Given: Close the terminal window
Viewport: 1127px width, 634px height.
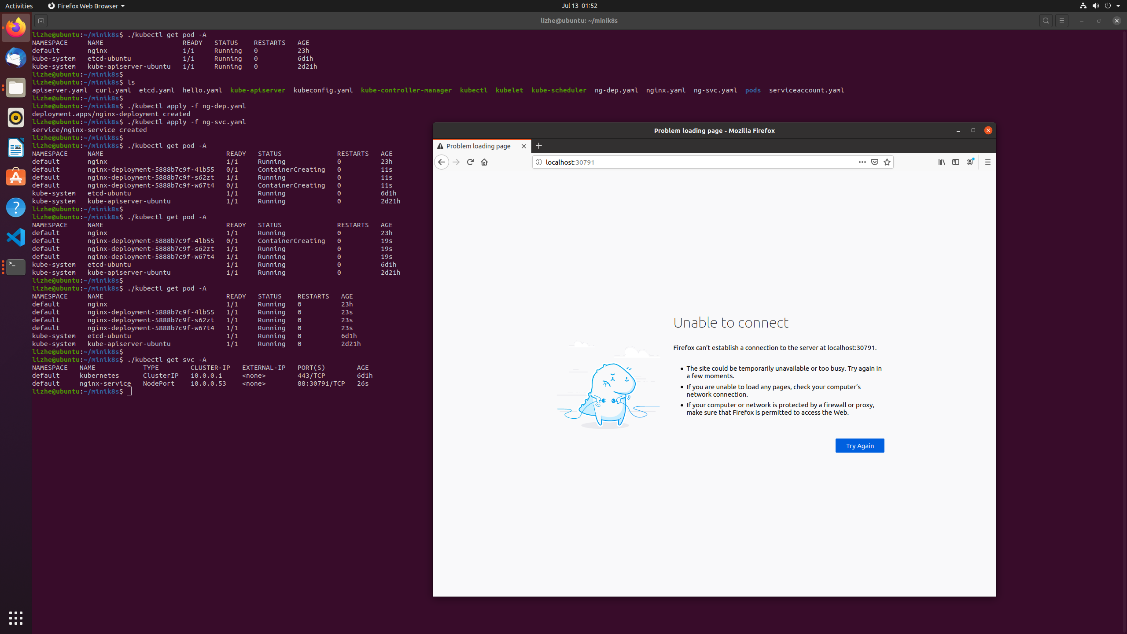Looking at the screenshot, I should (x=1117, y=21).
